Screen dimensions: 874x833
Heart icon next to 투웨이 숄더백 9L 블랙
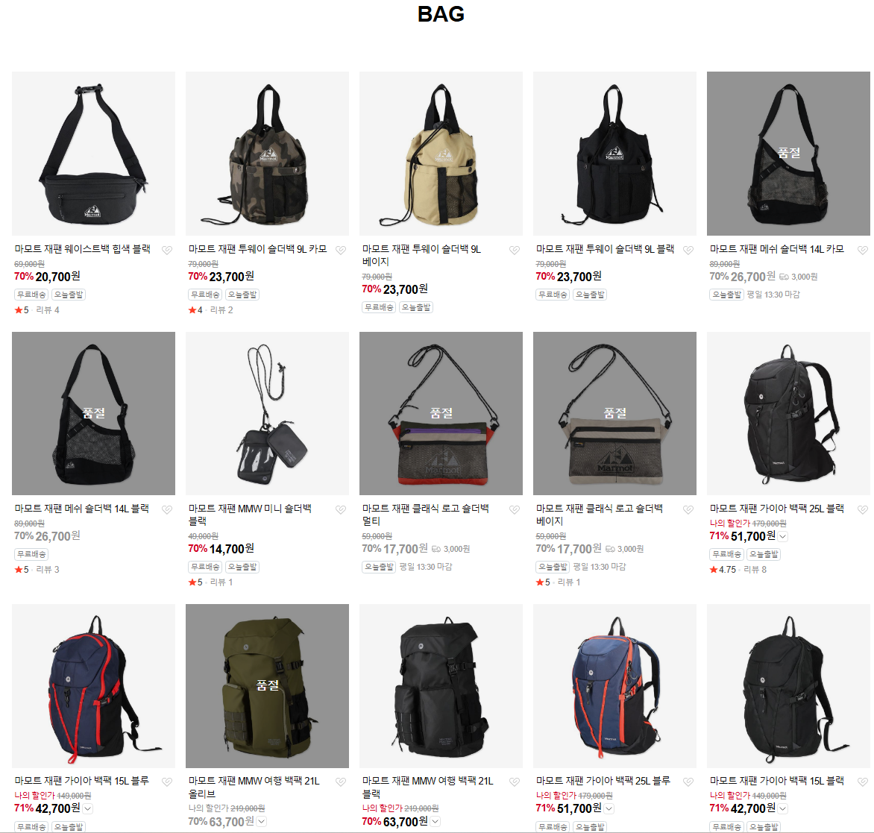point(688,251)
